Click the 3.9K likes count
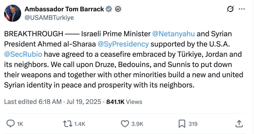This screenshot has height=134, width=254. (137, 124)
